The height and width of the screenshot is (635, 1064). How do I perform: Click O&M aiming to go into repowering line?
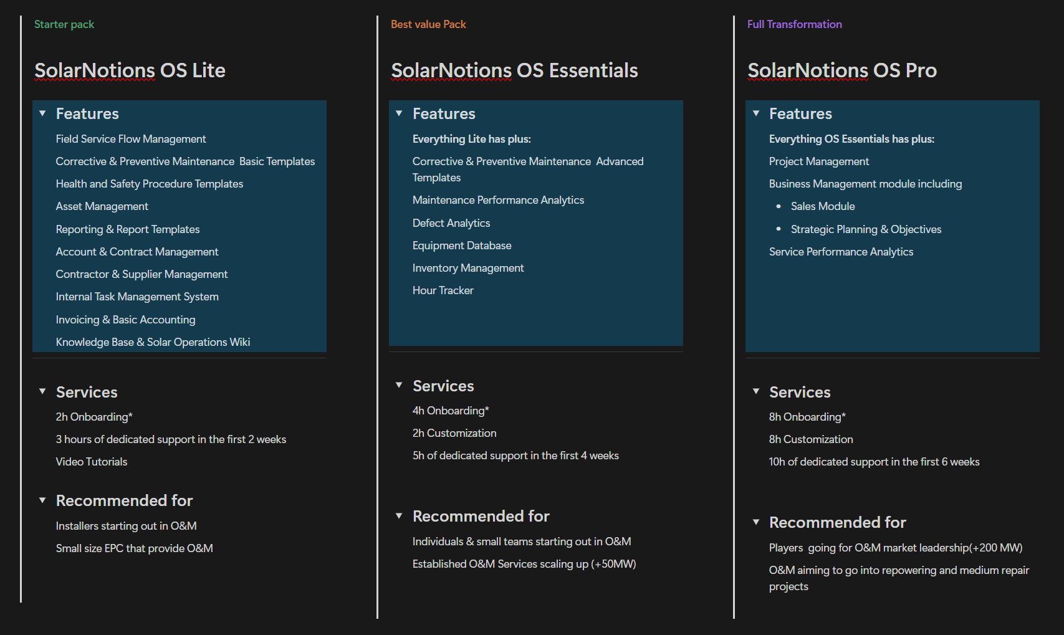click(899, 578)
